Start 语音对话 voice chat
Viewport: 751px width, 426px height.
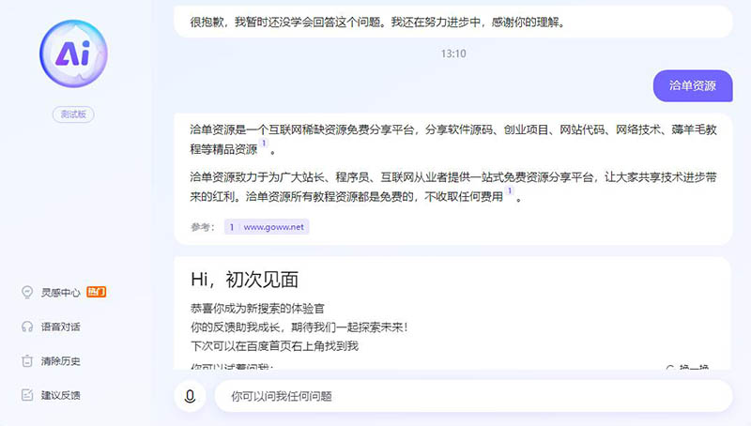point(60,327)
